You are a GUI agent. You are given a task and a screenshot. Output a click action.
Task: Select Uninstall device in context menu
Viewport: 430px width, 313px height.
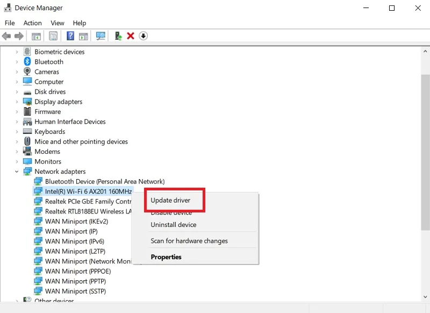point(173,225)
